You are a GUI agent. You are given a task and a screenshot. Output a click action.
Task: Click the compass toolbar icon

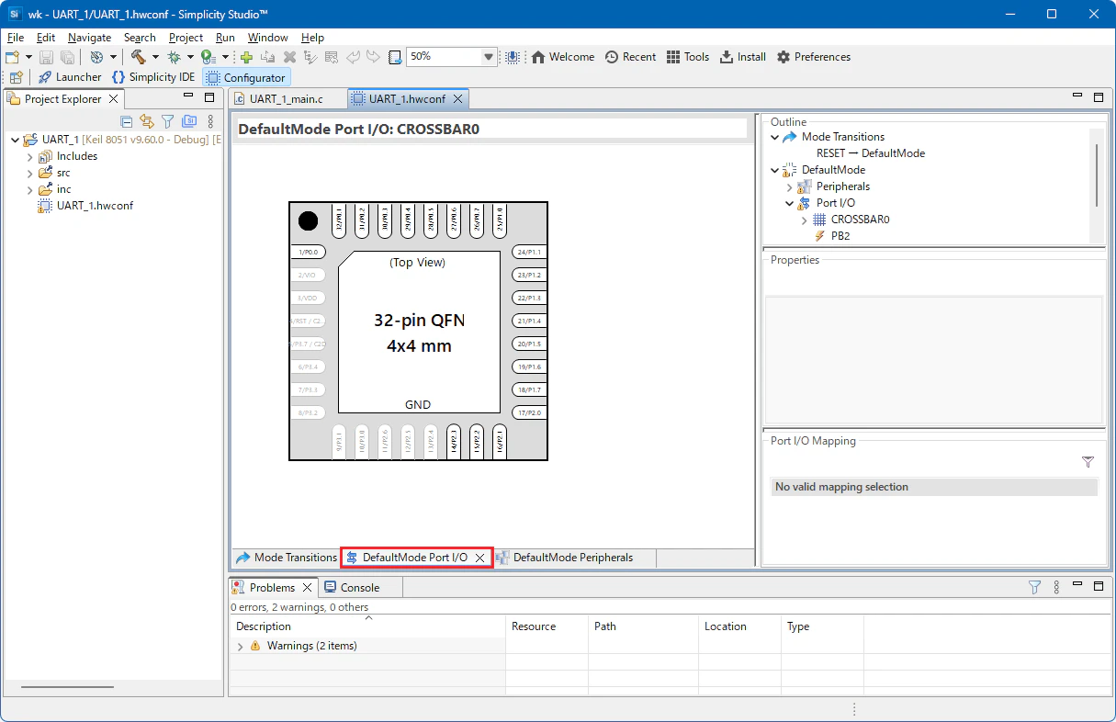96,57
